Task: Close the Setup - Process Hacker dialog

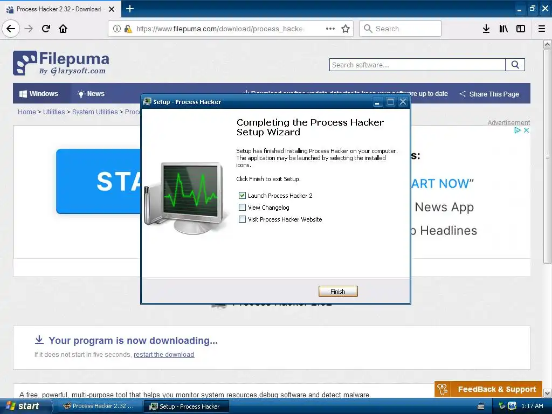Action: (x=403, y=102)
